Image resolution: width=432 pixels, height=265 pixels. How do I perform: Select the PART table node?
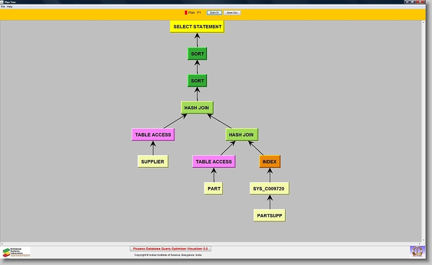tap(214, 189)
